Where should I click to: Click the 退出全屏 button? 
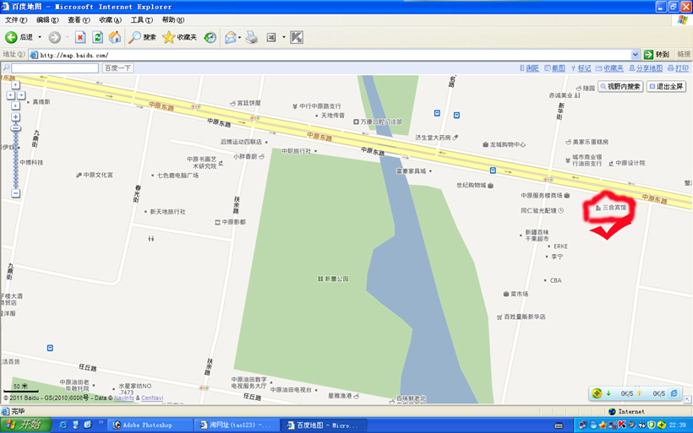666,86
